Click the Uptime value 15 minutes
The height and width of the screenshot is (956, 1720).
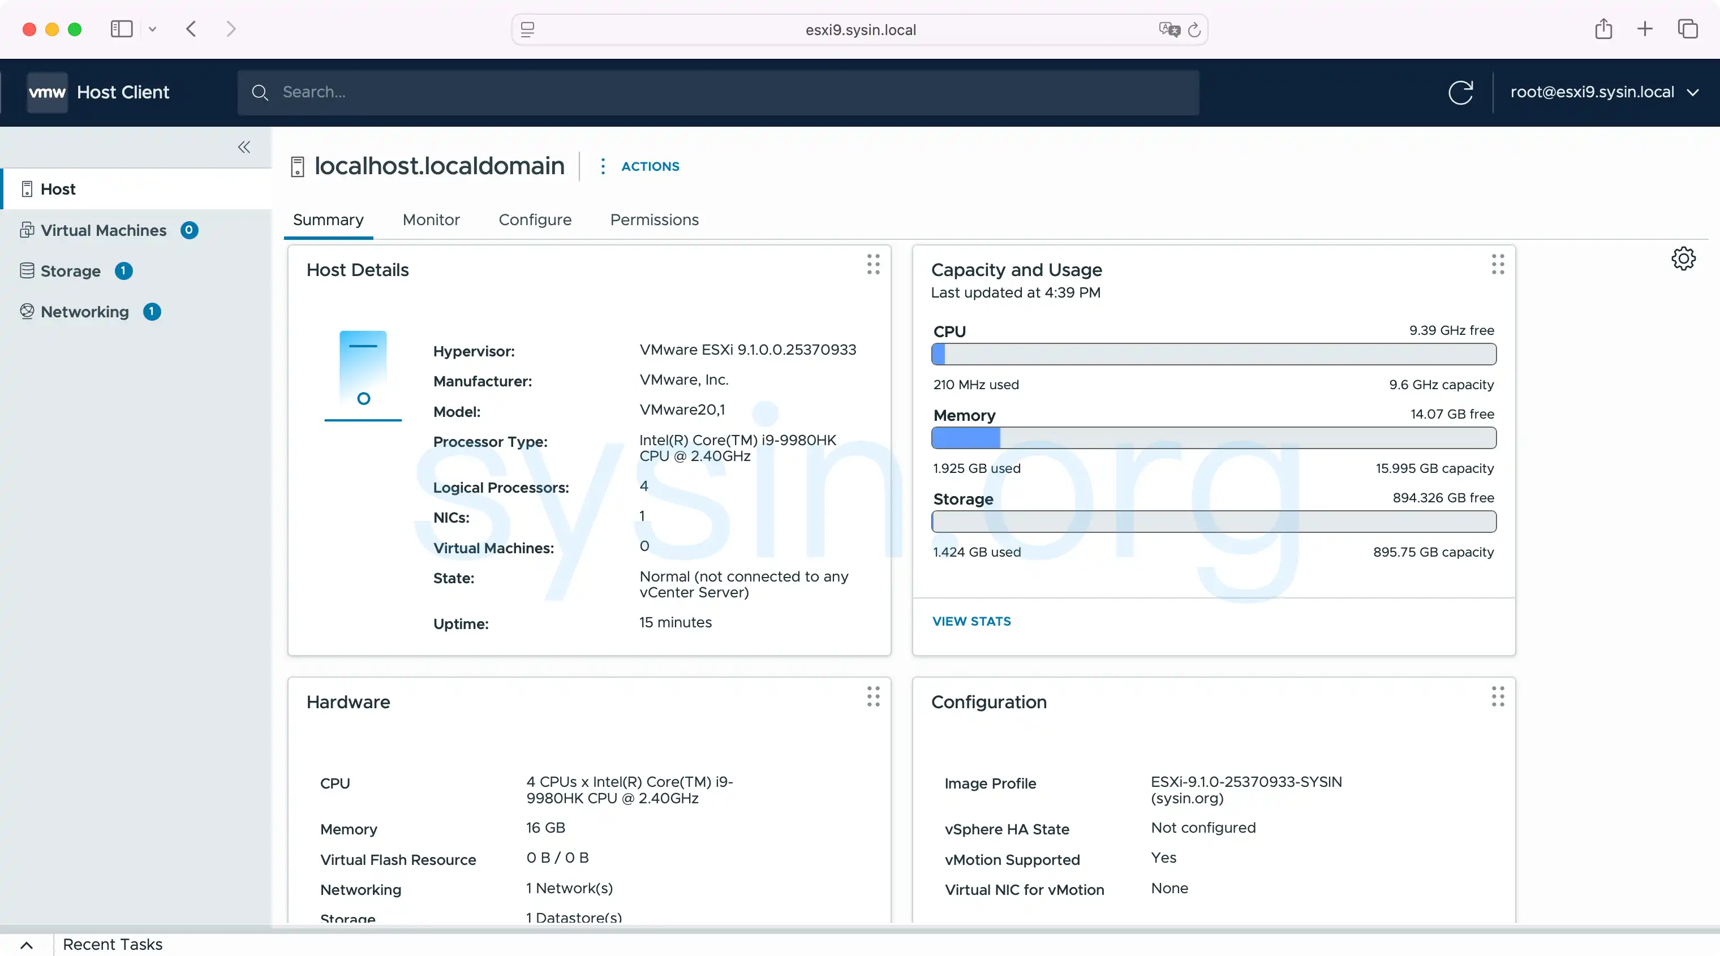[x=676, y=622]
